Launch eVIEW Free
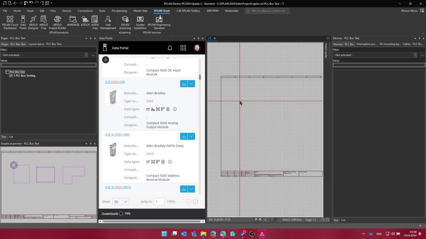426x239 pixels. click(x=95, y=23)
